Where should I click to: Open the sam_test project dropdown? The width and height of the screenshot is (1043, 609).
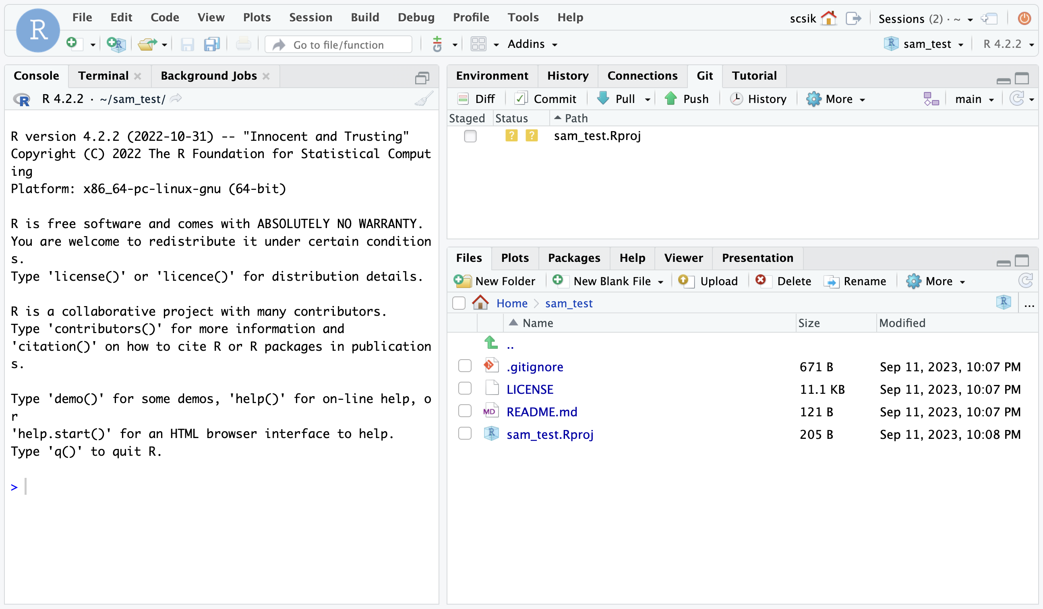click(927, 44)
